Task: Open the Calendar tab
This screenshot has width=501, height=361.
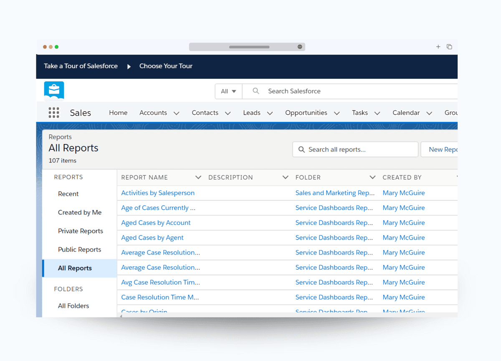Action: 406,113
